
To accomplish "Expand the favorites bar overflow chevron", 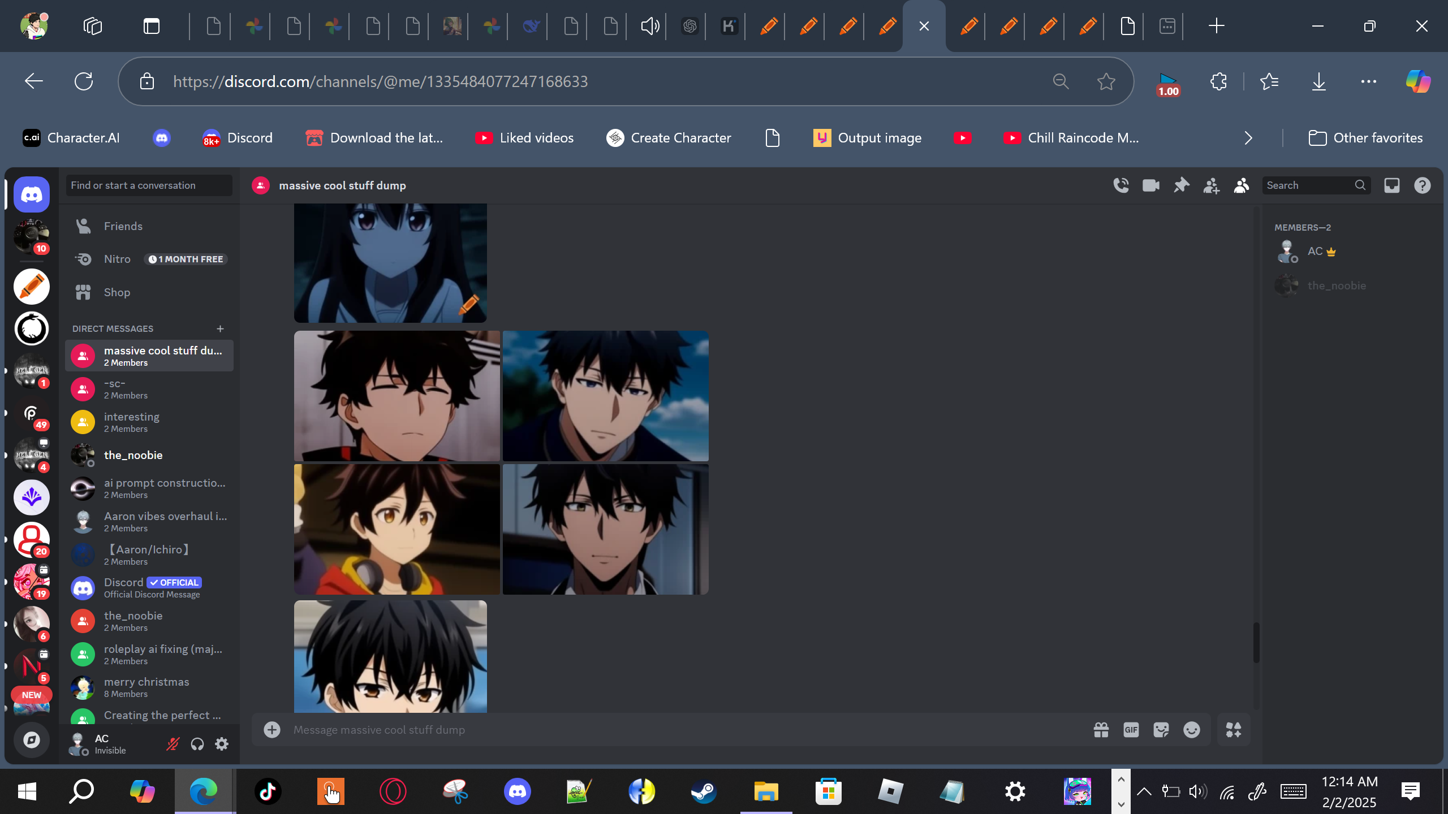I will coord(1248,138).
